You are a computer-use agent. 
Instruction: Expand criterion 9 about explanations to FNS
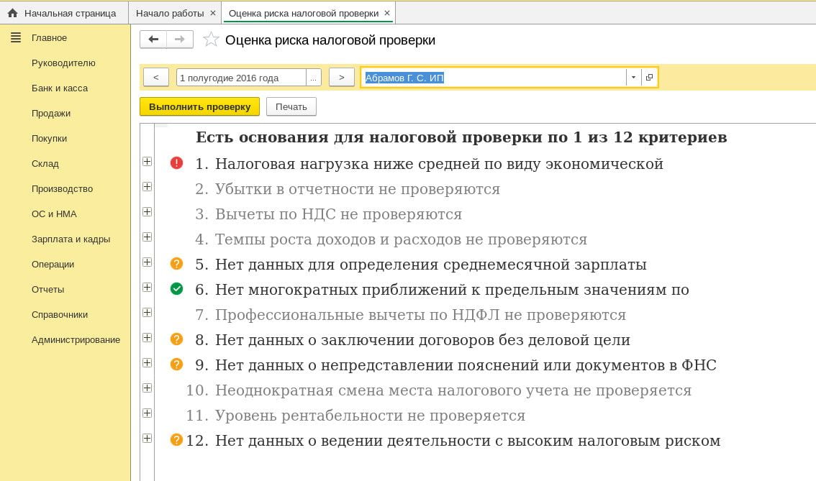(x=148, y=363)
